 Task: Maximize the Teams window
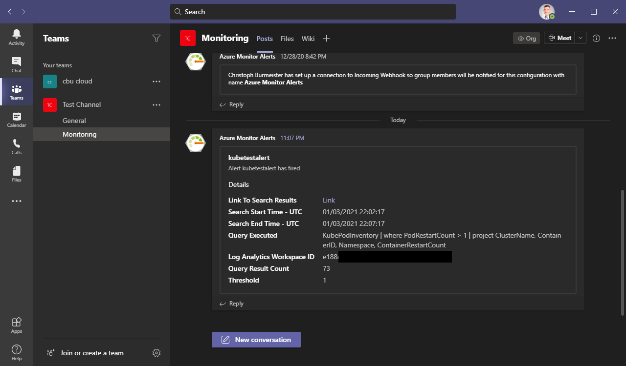pyautogui.click(x=594, y=12)
